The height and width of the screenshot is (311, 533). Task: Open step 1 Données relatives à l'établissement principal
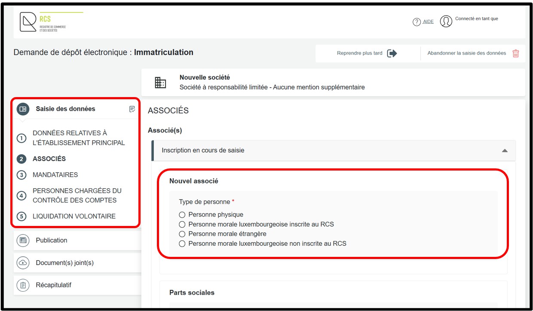click(x=78, y=138)
